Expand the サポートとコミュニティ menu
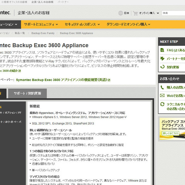This screenshot has width=185, height=185. pyautogui.click(x=57, y=24)
